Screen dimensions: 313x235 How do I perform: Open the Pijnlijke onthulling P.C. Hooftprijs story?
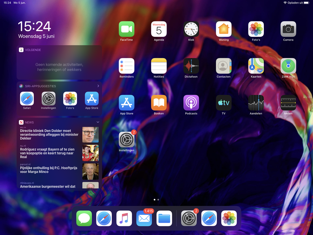coord(49,170)
